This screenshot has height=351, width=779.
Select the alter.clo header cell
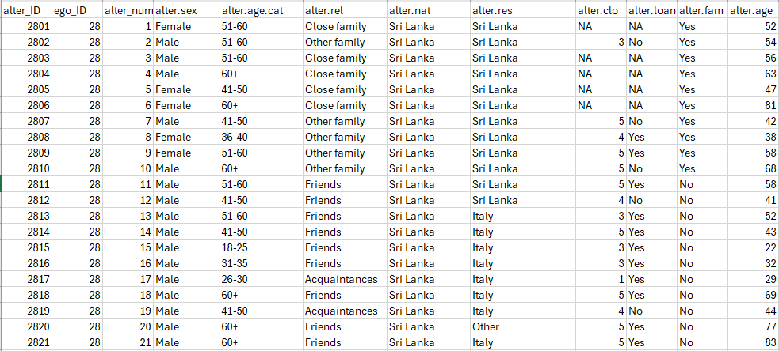[x=599, y=10]
